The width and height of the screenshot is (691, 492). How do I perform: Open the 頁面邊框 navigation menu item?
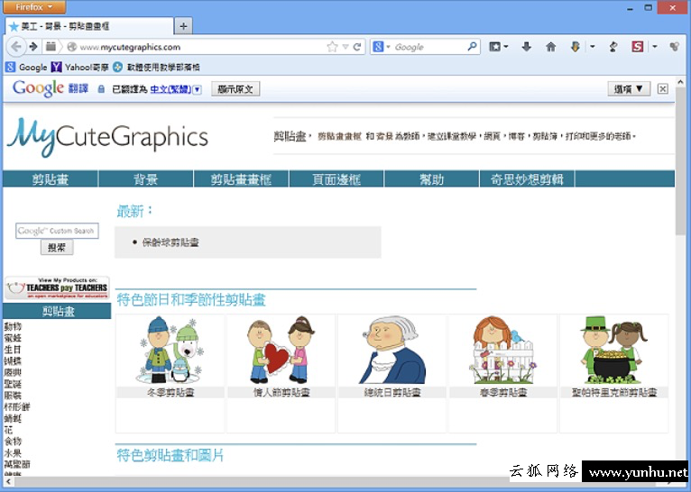click(336, 179)
